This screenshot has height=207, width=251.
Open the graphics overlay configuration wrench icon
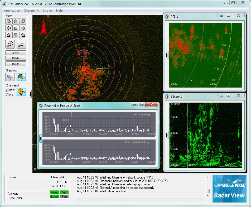(10, 77)
